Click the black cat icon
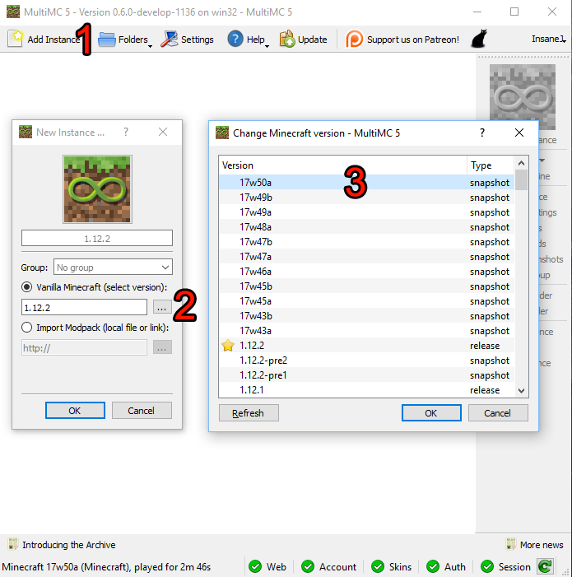572x577 pixels. 478,40
